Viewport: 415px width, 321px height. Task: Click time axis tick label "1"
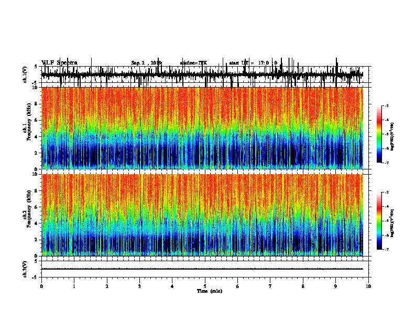[x=74, y=286]
